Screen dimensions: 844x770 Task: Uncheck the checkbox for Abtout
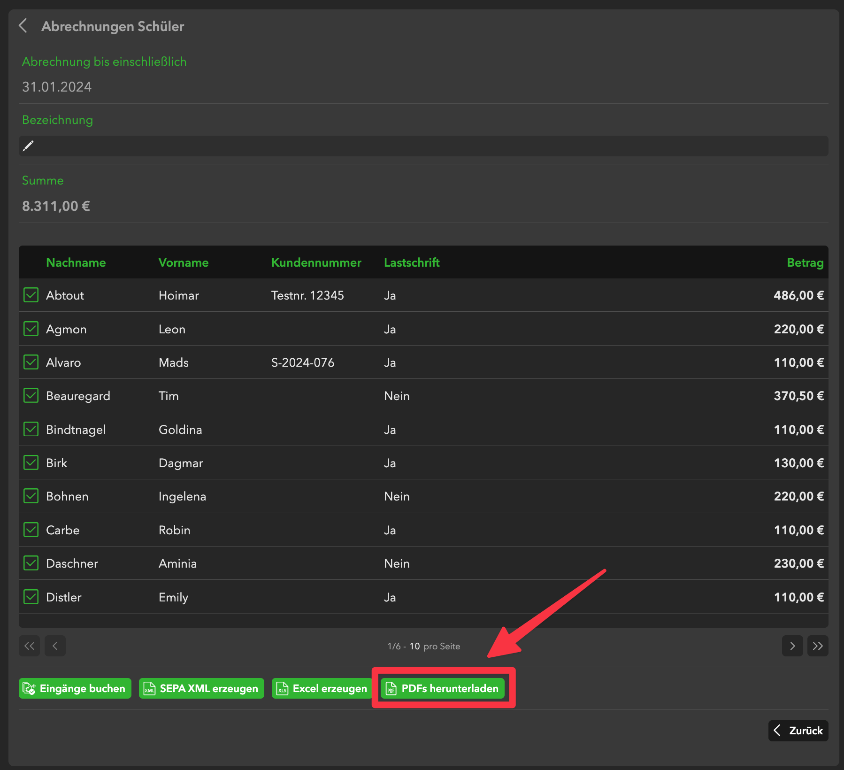pos(31,295)
